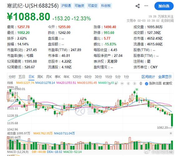This screenshot has height=156, width=176.
Task: Click the 跌停 value 993.60
Action: (x=109, y=33)
